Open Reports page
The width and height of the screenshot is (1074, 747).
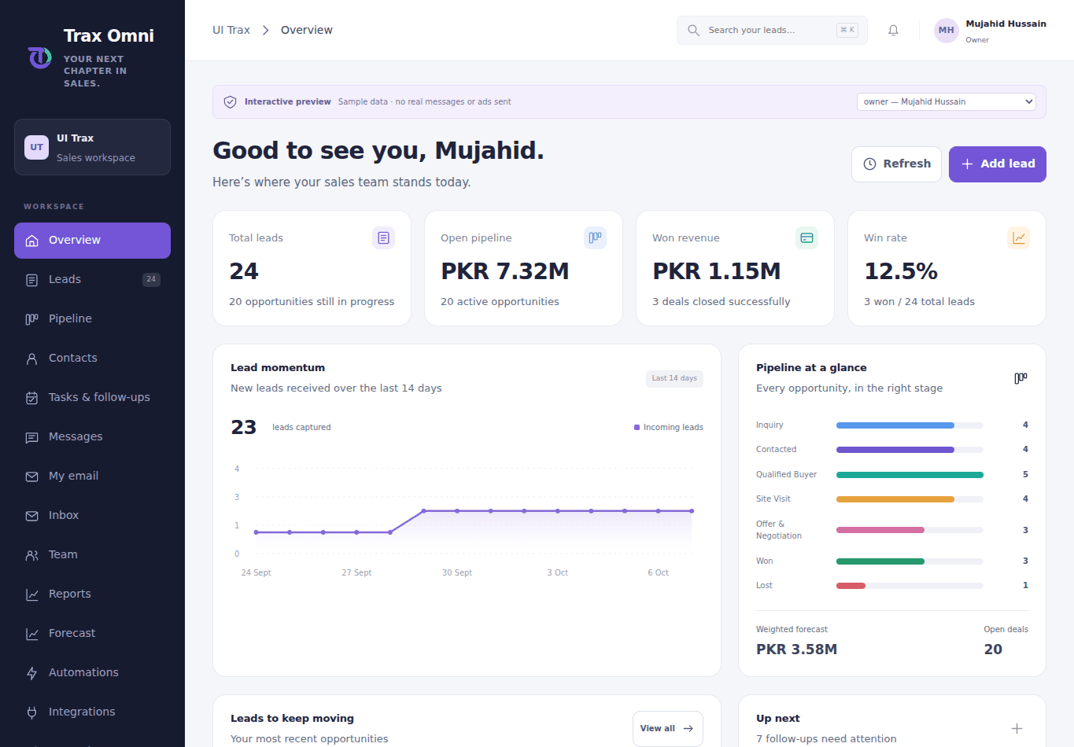(x=92, y=594)
